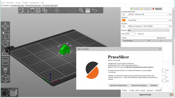Click the Split to objects icon
The image size is (175, 98).
69,11
